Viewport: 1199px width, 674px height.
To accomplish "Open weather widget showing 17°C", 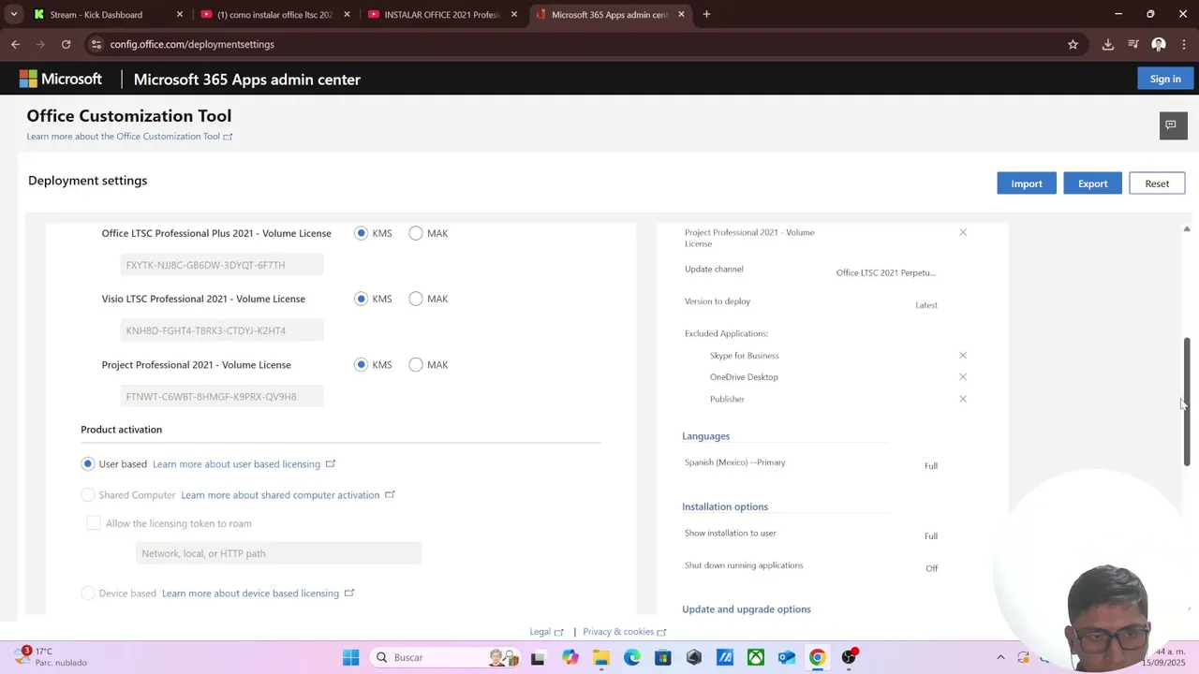I will tap(52, 657).
